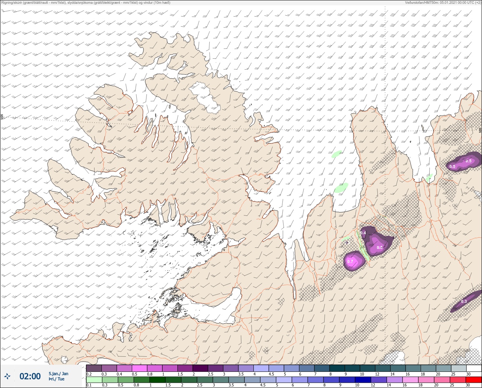Pick the white 30 swatch in top legend row

[x=474, y=368]
